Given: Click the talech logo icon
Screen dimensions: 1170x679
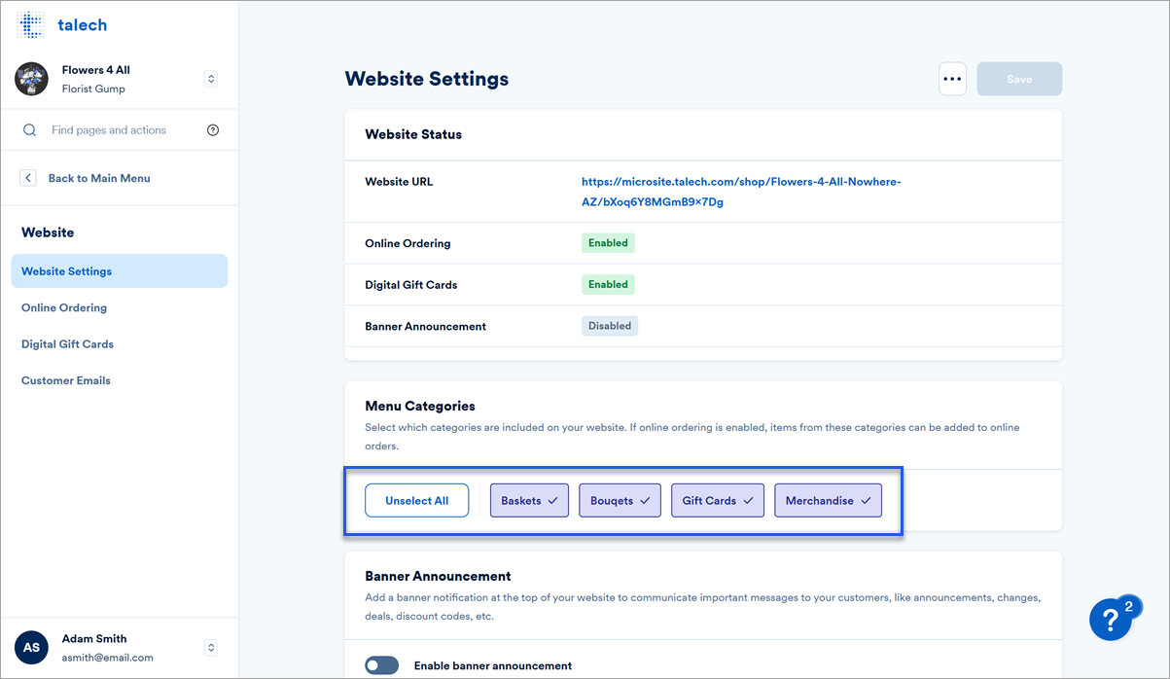Looking at the screenshot, I should pos(30,23).
